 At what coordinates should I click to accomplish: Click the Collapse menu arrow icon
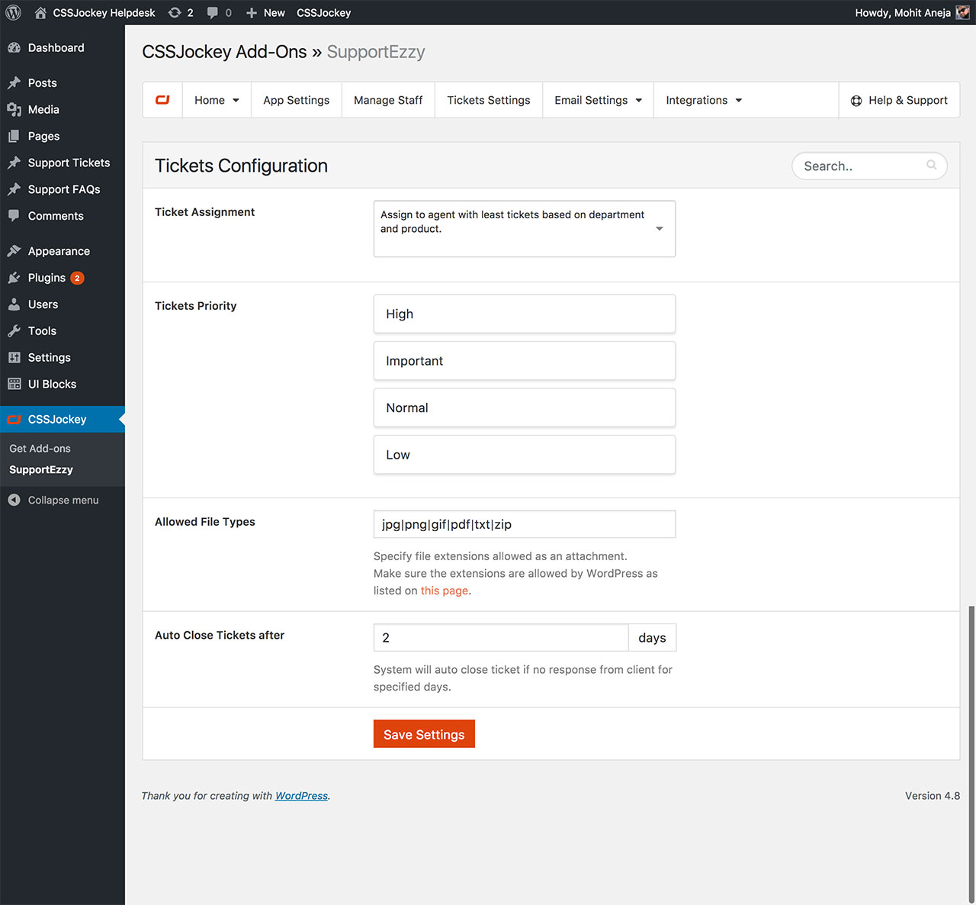[x=14, y=500]
